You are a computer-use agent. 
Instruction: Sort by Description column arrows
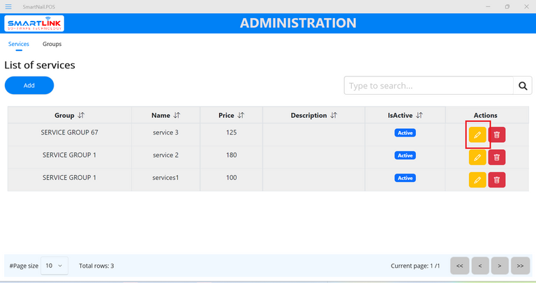(334, 116)
